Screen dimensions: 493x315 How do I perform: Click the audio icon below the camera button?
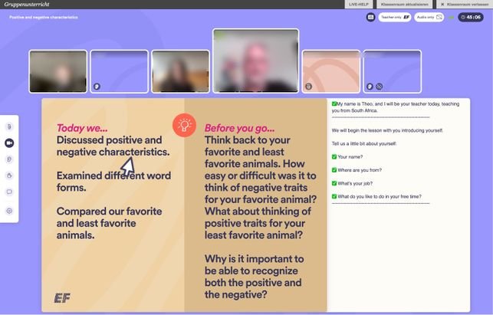click(9, 159)
